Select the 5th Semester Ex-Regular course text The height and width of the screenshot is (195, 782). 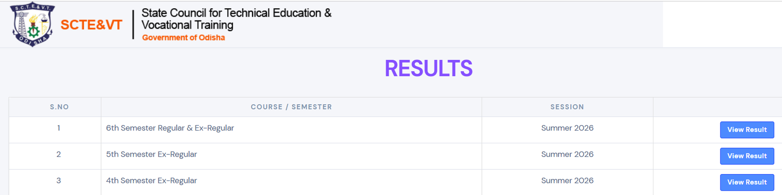pyautogui.click(x=152, y=154)
